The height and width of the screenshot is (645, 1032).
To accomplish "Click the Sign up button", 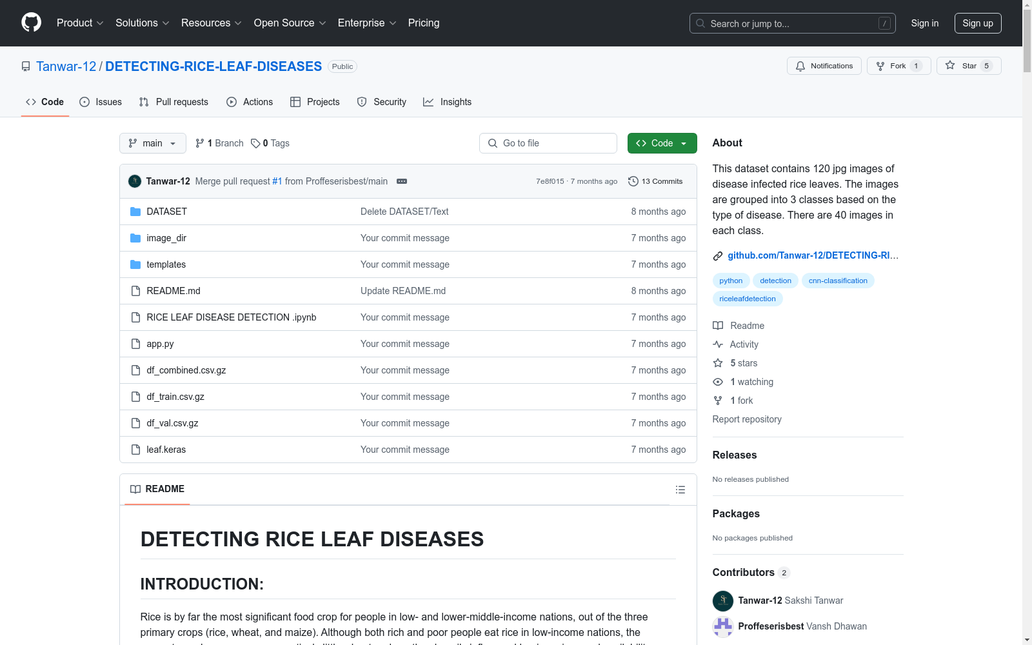I will point(978,23).
